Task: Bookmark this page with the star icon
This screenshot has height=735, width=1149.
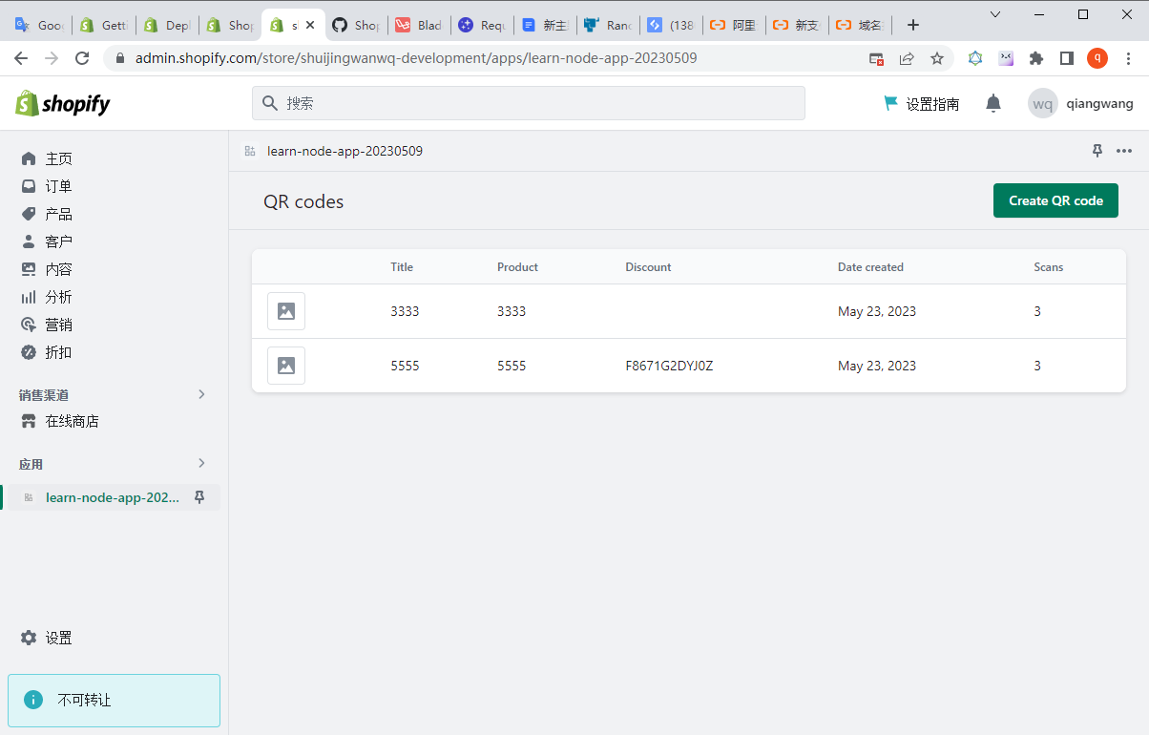Action: [x=937, y=58]
